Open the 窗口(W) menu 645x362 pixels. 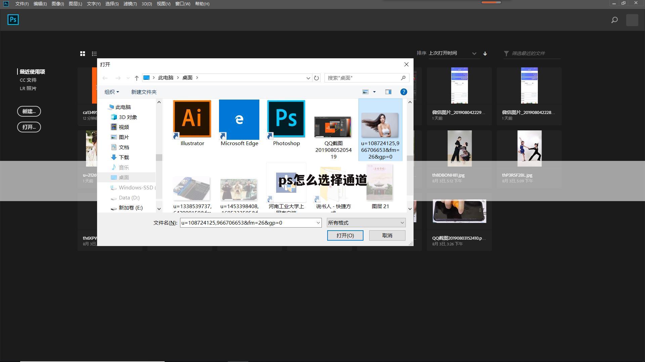pyautogui.click(x=183, y=4)
